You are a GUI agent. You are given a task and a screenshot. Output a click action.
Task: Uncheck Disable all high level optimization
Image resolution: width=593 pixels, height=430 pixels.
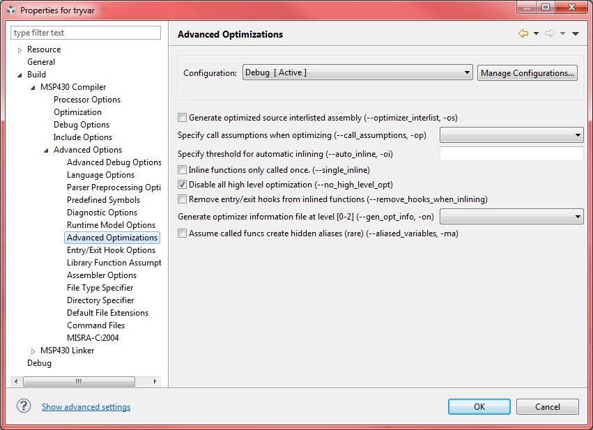(183, 185)
